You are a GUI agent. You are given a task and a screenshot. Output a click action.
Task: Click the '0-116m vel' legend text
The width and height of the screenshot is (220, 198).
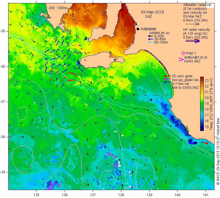(181, 84)
